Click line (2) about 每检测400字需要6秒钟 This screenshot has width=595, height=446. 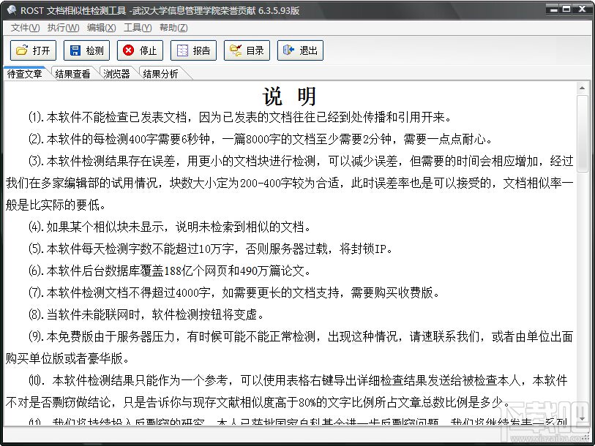[261, 139]
